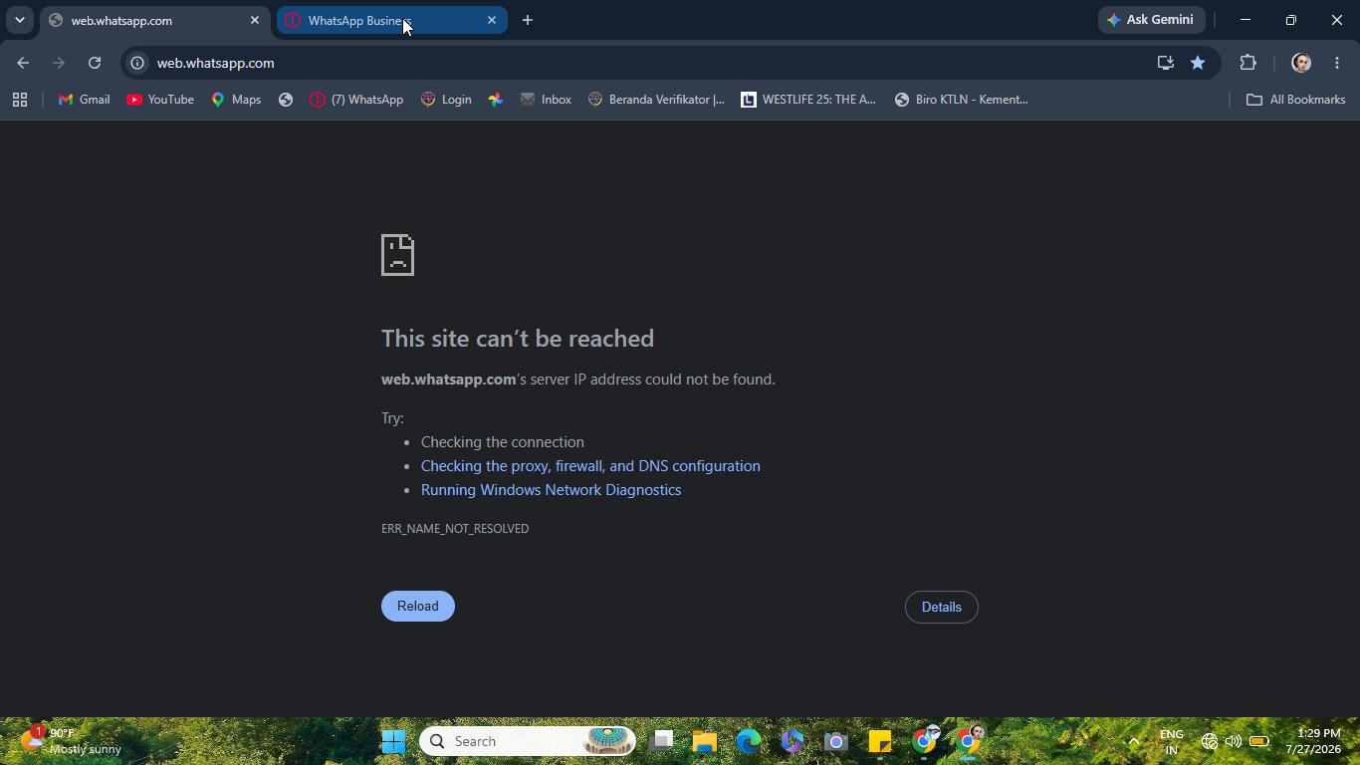Reload the page using the toolbar refresh icon

95,63
